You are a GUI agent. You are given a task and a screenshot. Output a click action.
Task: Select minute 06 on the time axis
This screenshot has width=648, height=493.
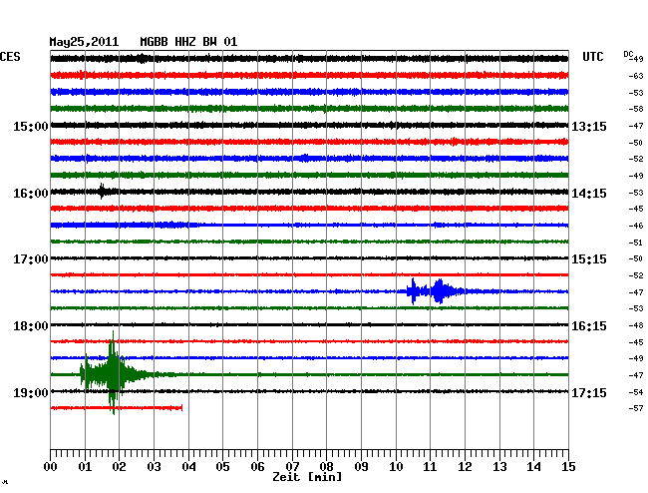(x=257, y=466)
